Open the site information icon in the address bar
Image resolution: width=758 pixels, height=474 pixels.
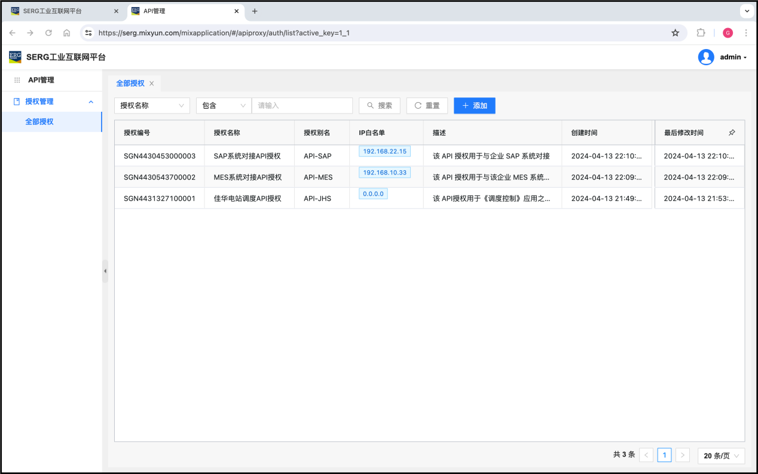88,33
